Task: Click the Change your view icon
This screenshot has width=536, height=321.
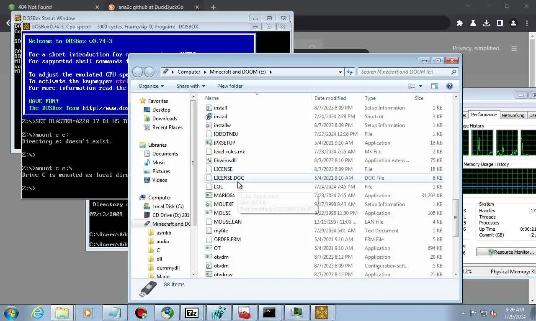Action: pyautogui.click(x=412, y=86)
